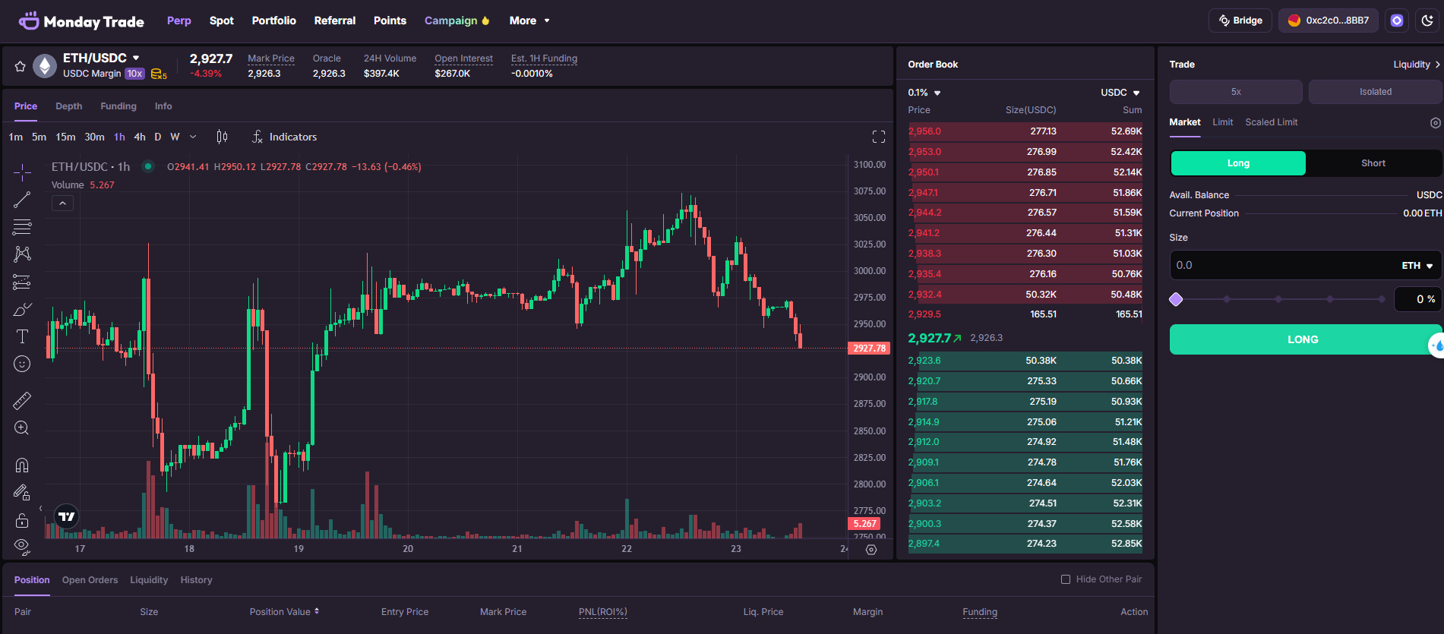The width and height of the screenshot is (1444, 634).
Task: Expand the 0.1% price grouping dropdown
Action: pyautogui.click(x=924, y=93)
